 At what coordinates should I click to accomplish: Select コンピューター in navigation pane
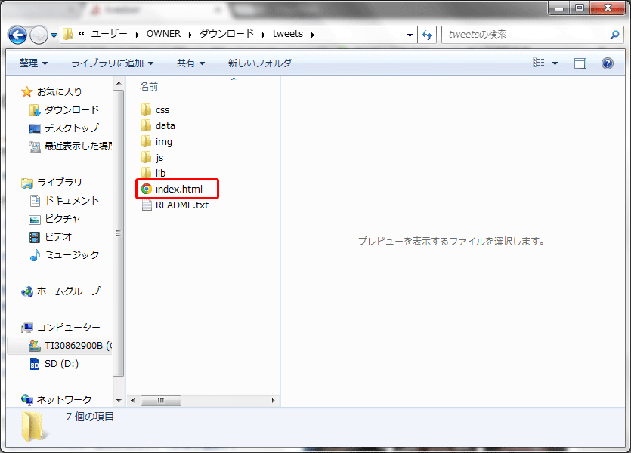click(x=69, y=328)
